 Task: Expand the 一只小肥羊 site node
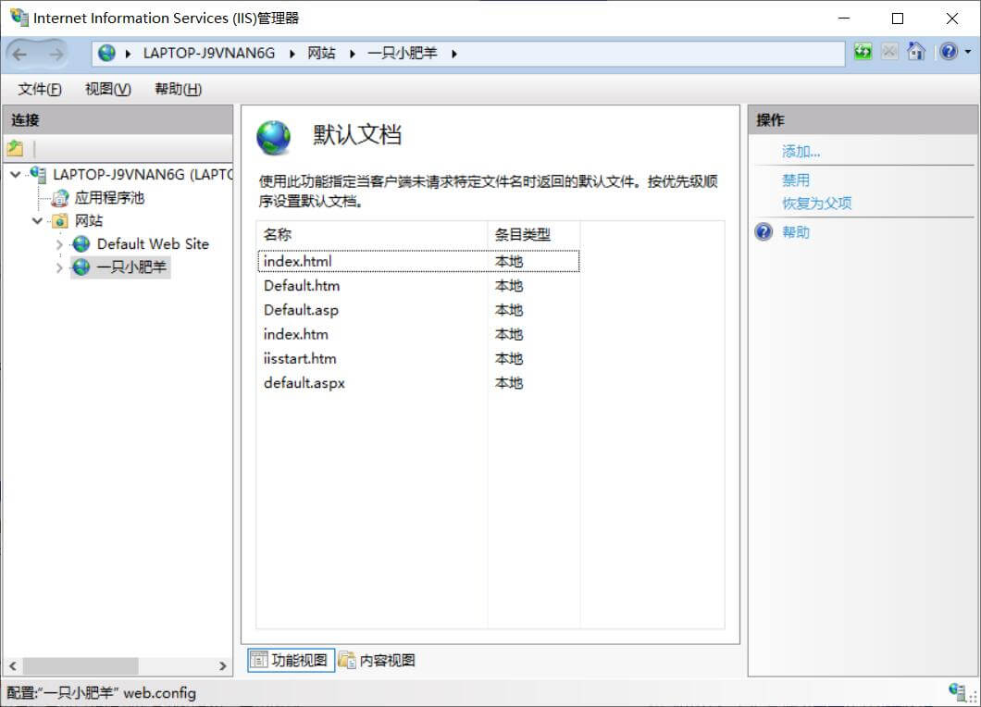59,267
